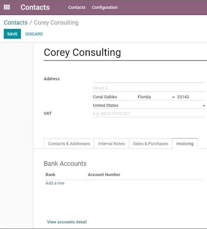Expand the United States country dropdown

204,106
